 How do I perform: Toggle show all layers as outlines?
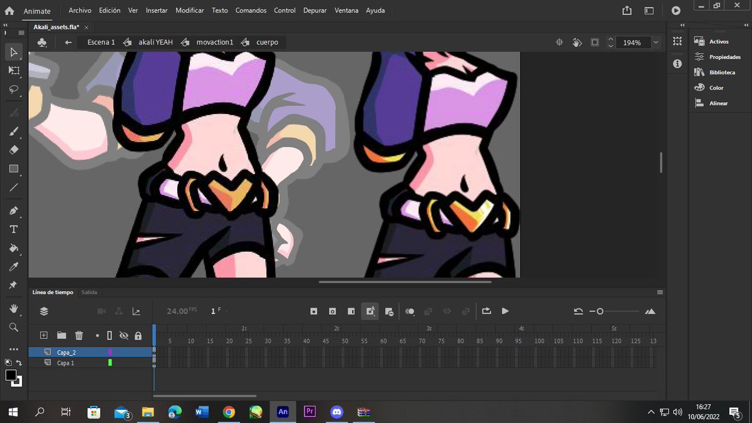pyautogui.click(x=109, y=336)
